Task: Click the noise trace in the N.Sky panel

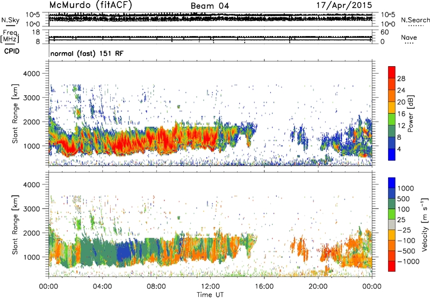Action: click(210, 17)
